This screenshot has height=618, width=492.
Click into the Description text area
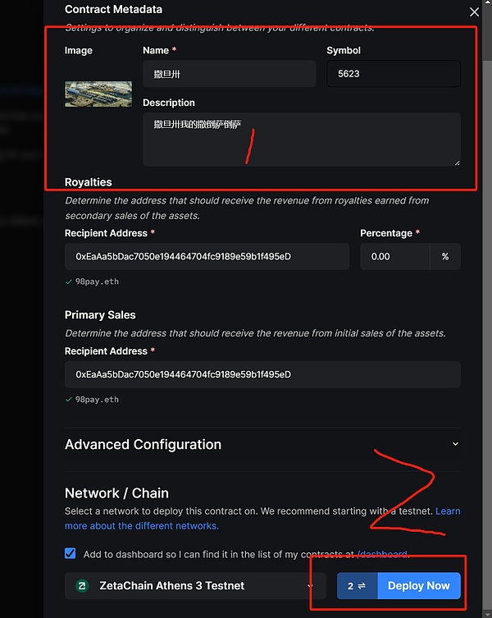(301, 140)
